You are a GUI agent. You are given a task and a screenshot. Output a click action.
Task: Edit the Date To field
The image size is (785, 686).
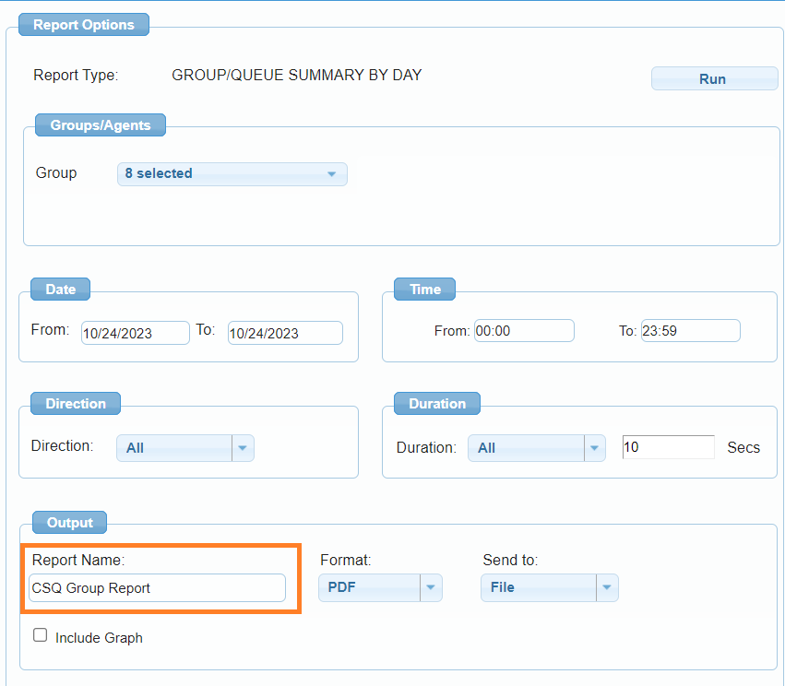tap(285, 333)
